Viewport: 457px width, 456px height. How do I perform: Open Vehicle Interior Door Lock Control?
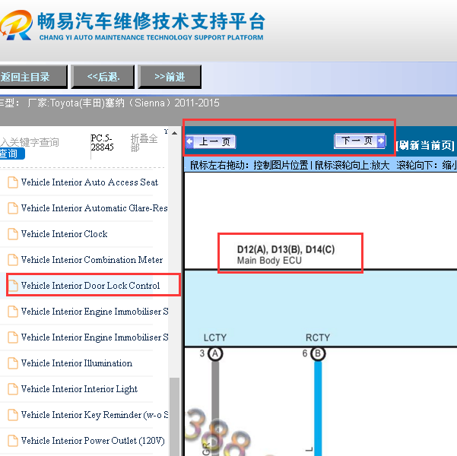(x=90, y=286)
